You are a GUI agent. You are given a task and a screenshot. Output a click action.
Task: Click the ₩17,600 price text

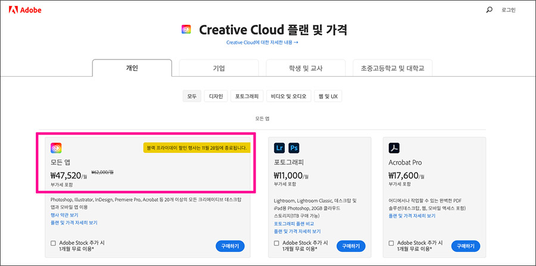coord(403,176)
